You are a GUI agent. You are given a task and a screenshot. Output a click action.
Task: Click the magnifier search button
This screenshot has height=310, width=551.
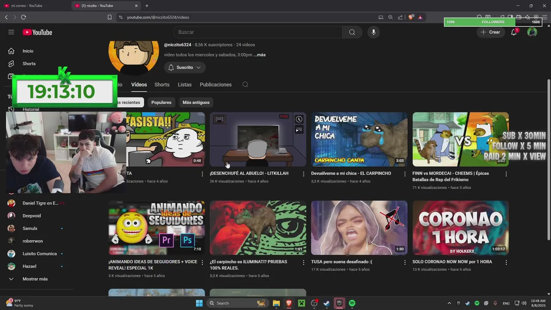point(352,32)
